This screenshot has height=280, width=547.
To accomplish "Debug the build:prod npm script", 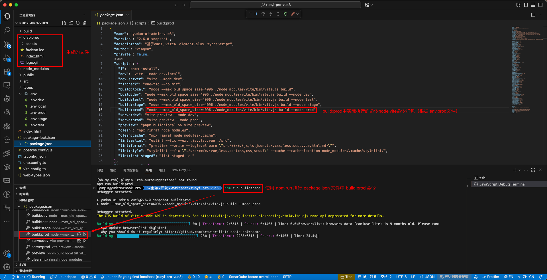I will pyautogui.click(x=79, y=234).
